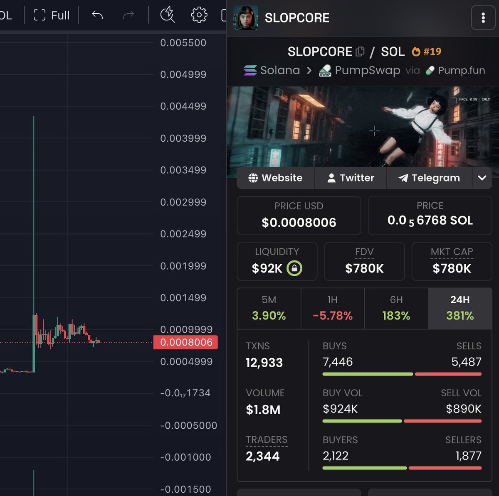Screen dimensions: 499x496
Task: Copy SLOPCORE token address icon
Action: tap(360, 52)
